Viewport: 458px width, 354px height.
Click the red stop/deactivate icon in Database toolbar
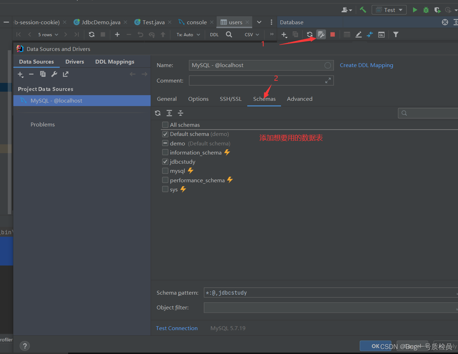[333, 34]
